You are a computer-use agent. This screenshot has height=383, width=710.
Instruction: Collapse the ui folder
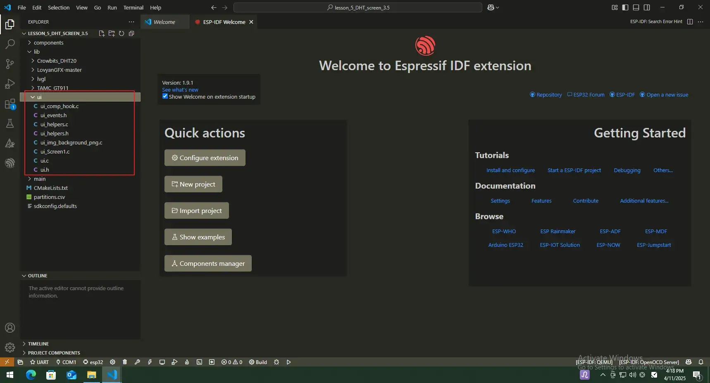39,97
